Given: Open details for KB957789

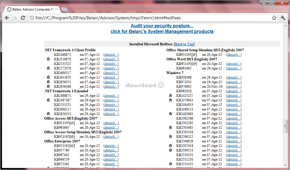Looking at the screenshot, I should (111, 150).
